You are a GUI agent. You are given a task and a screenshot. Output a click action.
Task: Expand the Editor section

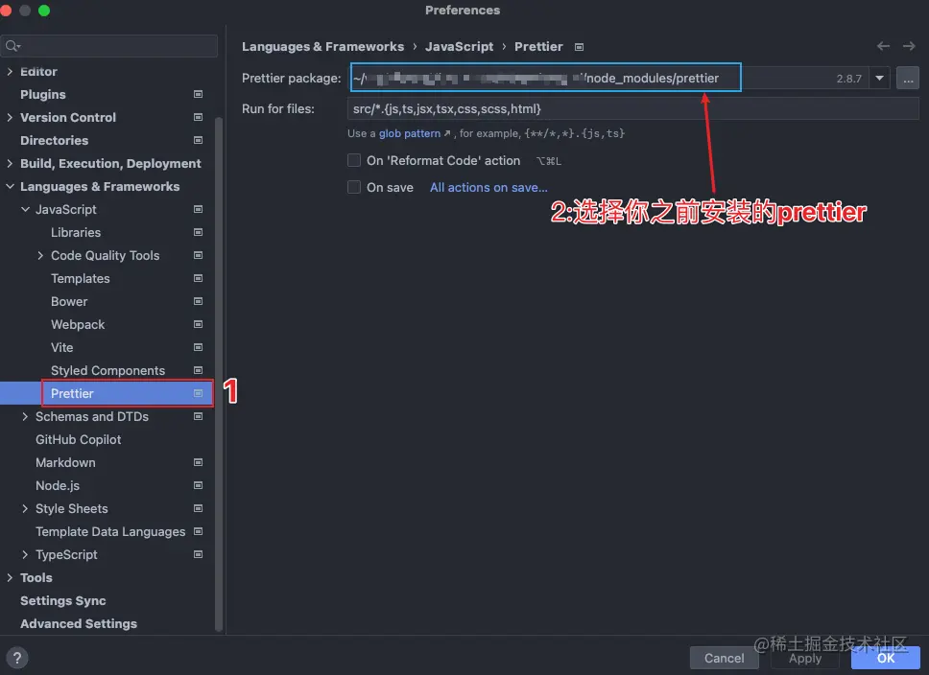coord(10,71)
